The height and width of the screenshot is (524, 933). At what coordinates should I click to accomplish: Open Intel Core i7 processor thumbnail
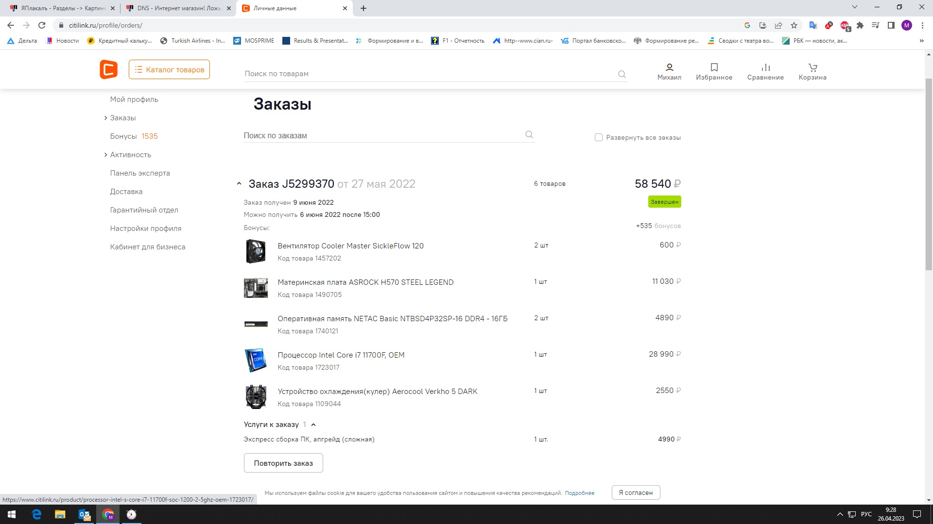point(256,360)
